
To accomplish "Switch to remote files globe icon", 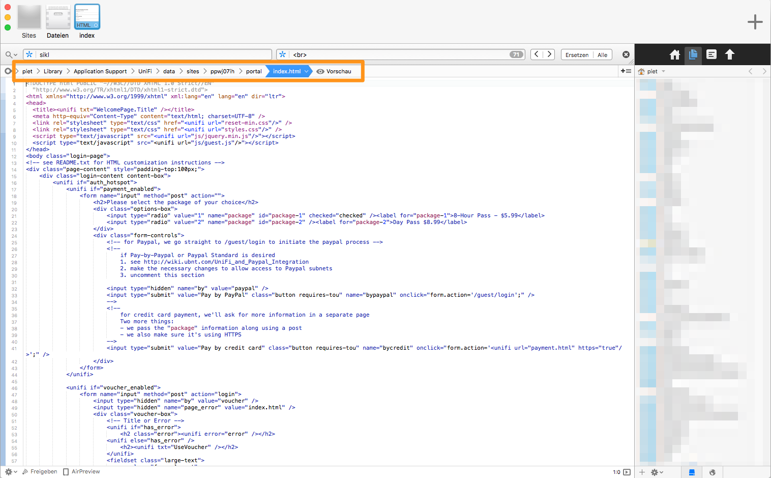I will coord(712,472).
